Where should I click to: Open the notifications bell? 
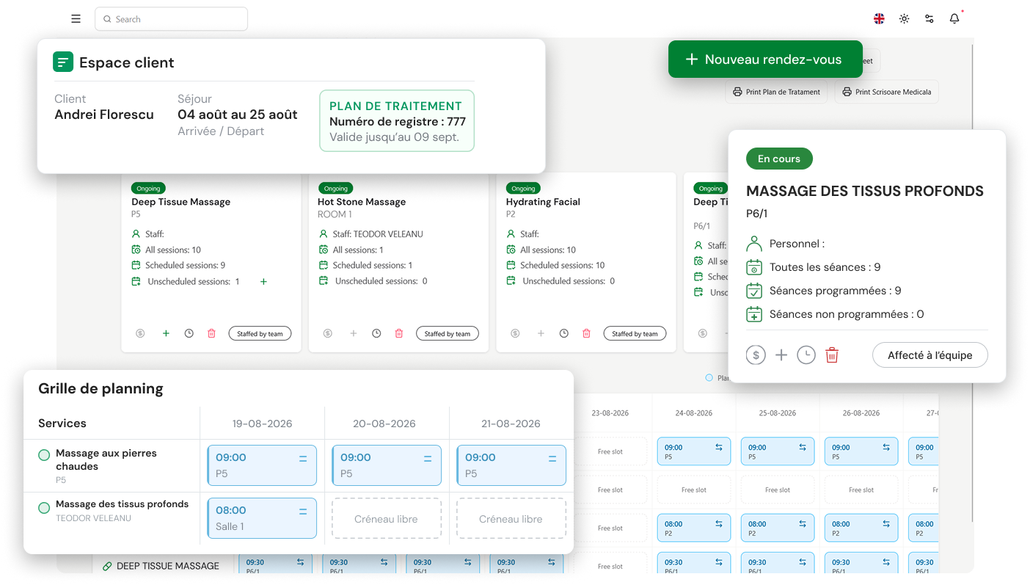pos(954,19)
